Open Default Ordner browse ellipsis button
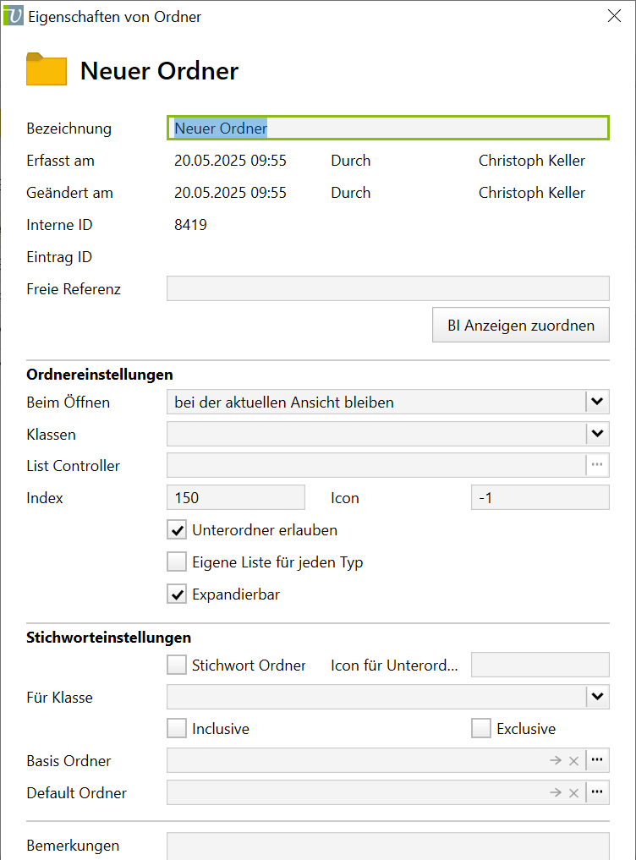The image size is (636, 860). tap(597, 792)
